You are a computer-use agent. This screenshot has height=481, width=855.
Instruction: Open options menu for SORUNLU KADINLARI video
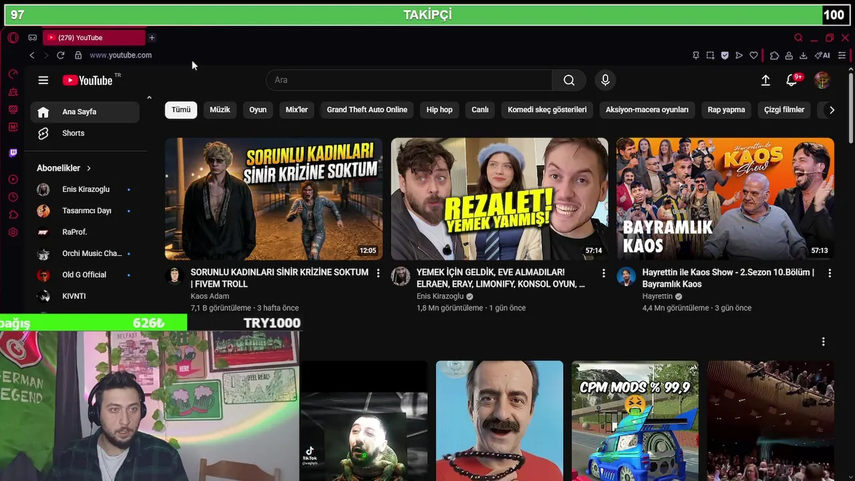point(378,273)
